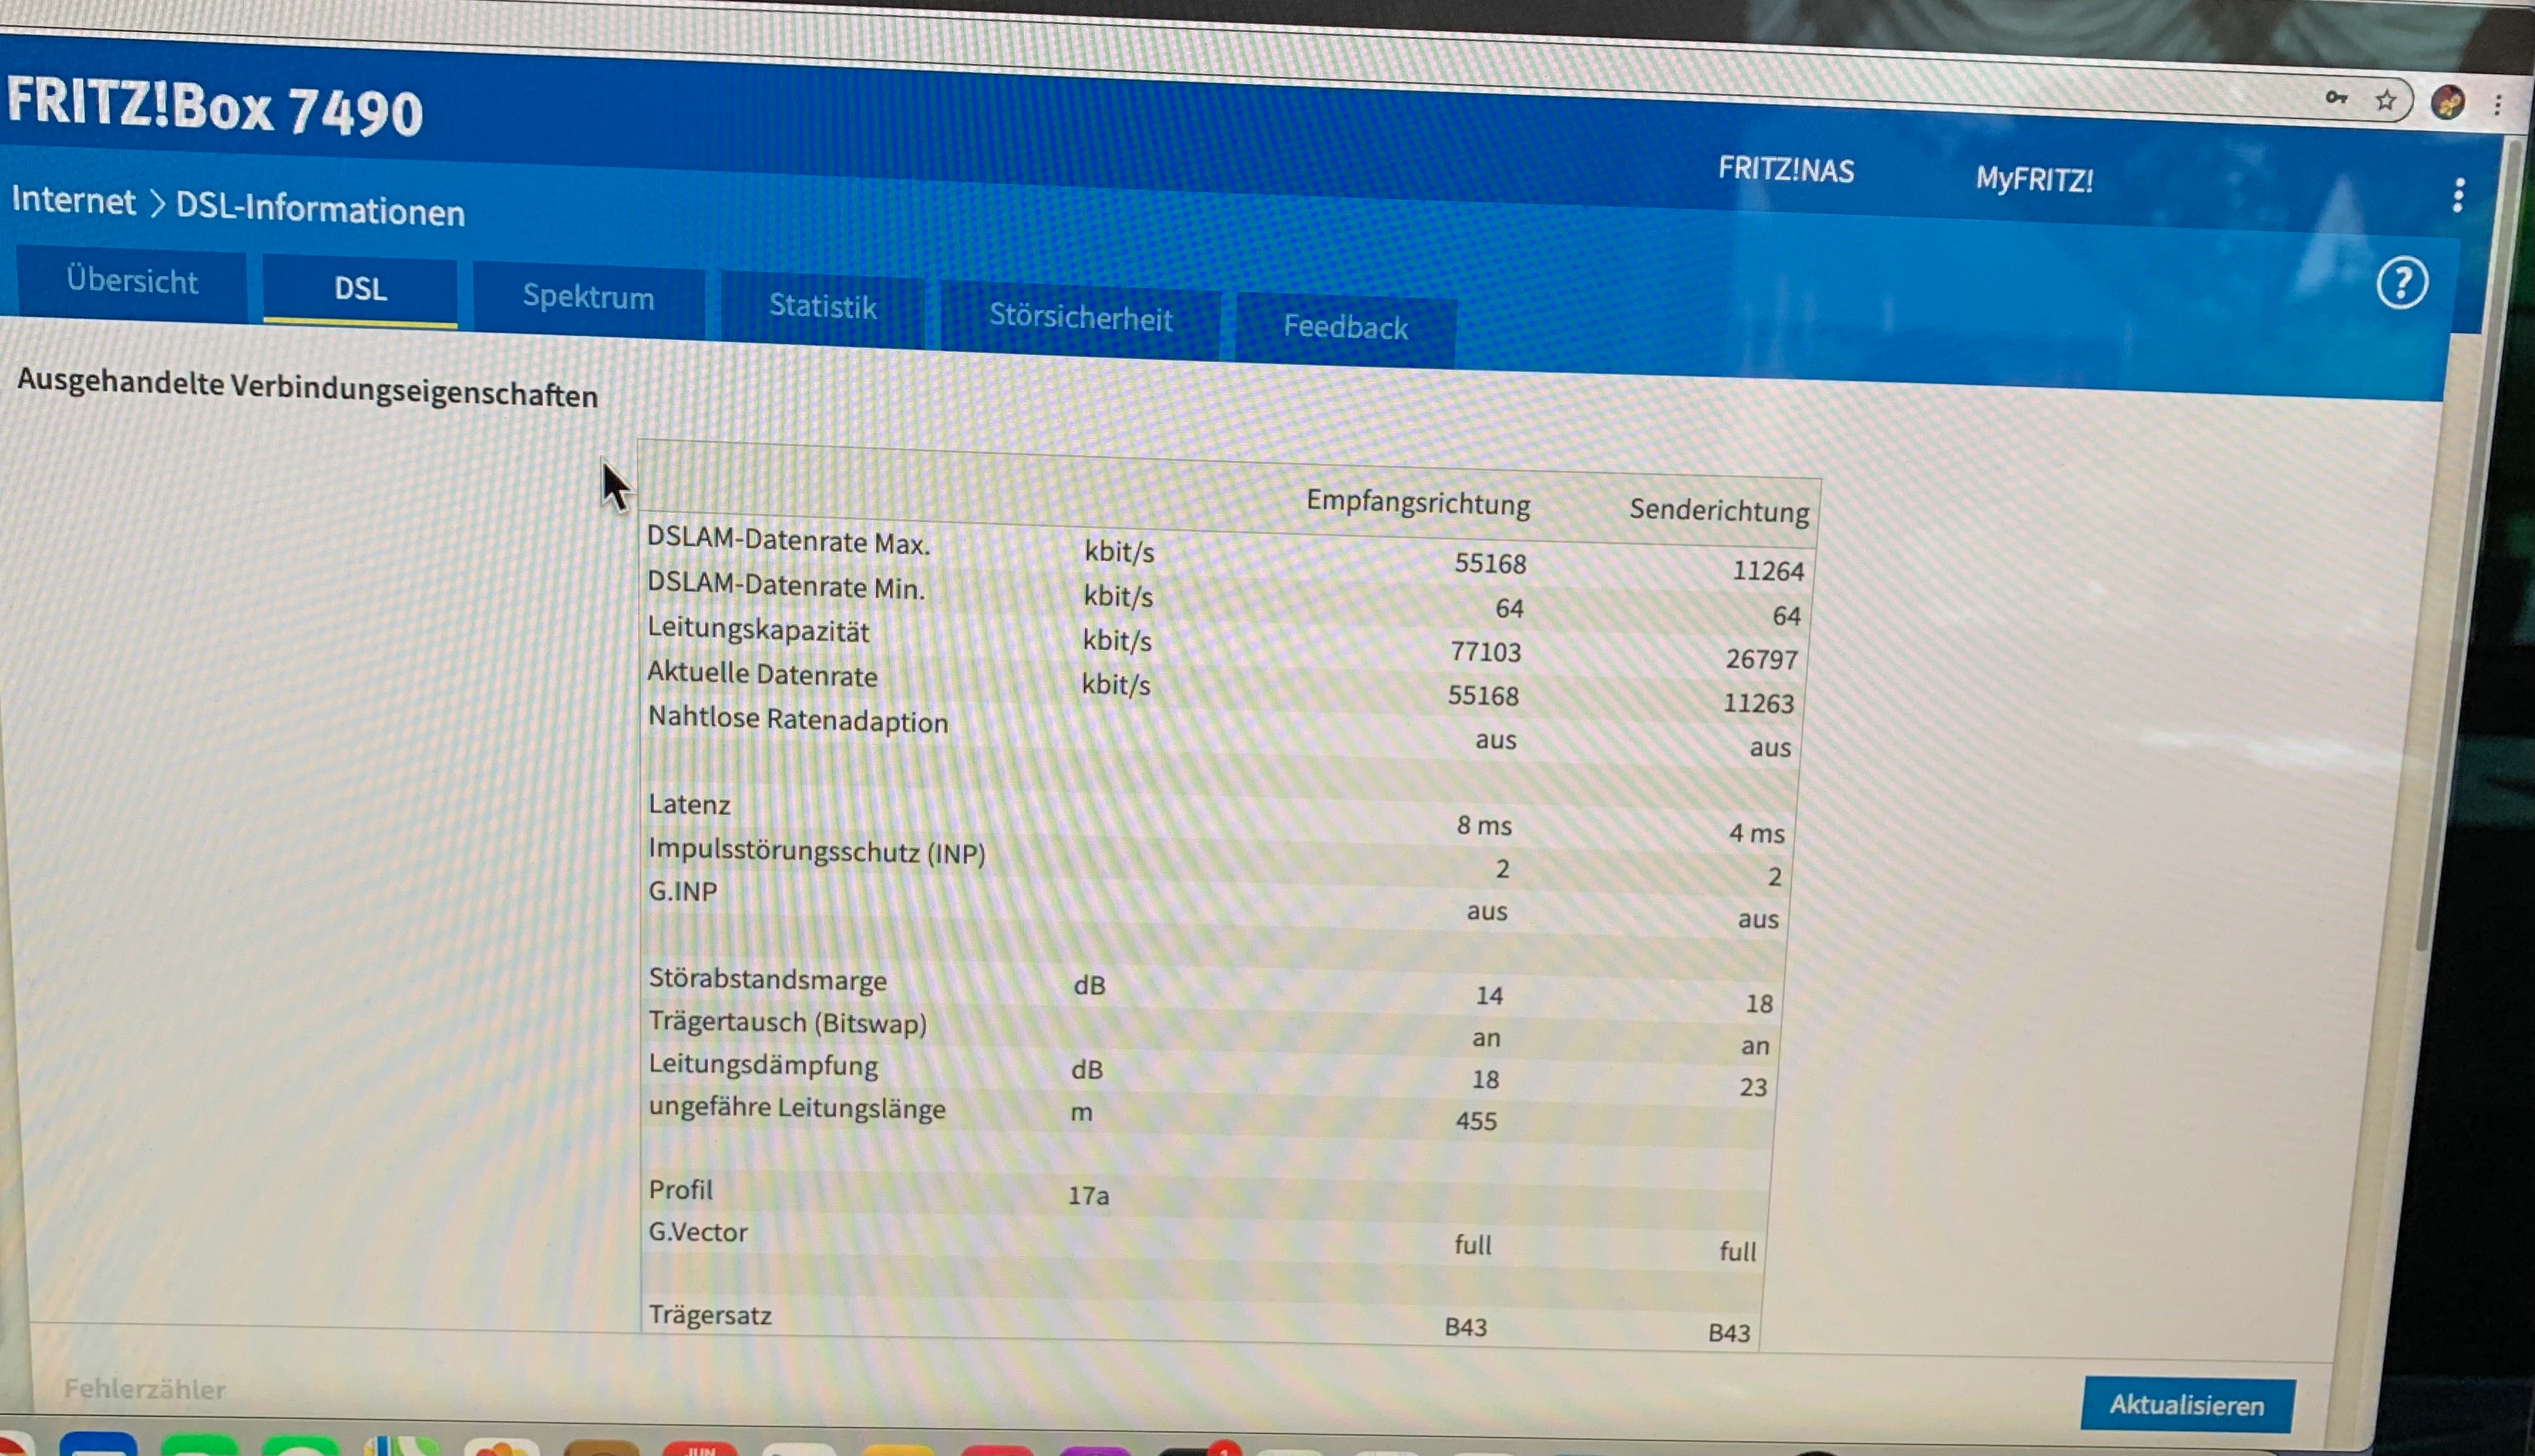Open the FRITZ!Box header three-dot menu

[2458, 195]
